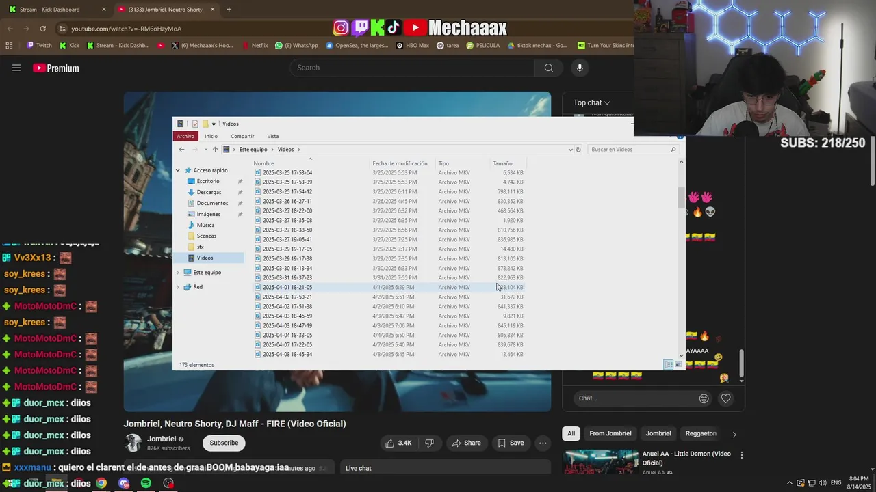Switch Explorer to details view icon

click(x=668, y=365)
